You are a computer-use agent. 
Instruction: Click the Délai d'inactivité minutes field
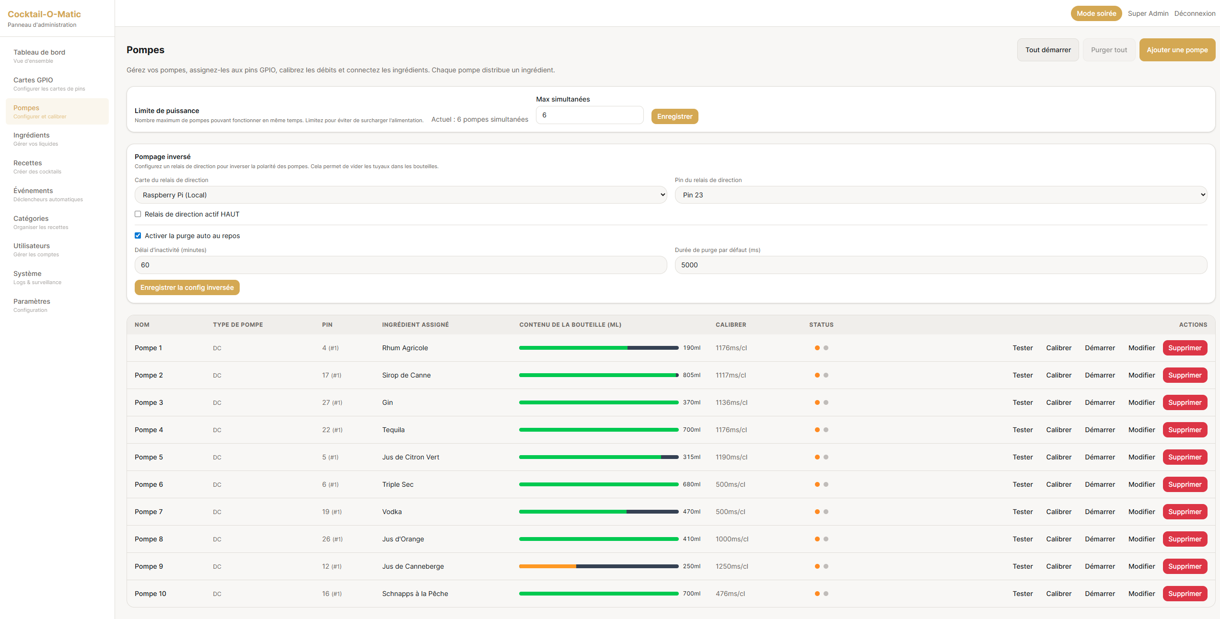tap(401, 265)
